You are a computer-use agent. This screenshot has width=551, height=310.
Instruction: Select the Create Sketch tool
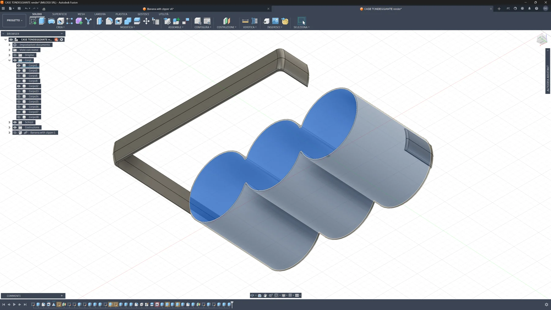[33, 21]
